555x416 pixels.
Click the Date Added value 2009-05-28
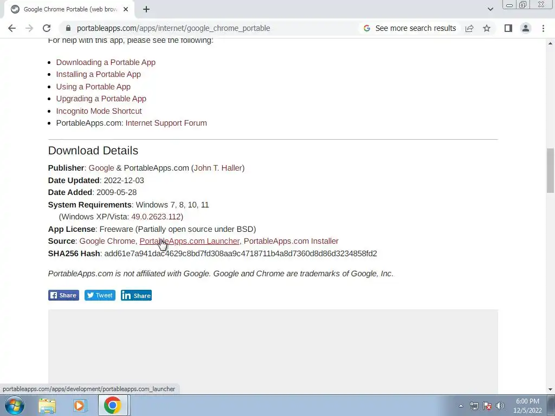(x=117, y=192)
